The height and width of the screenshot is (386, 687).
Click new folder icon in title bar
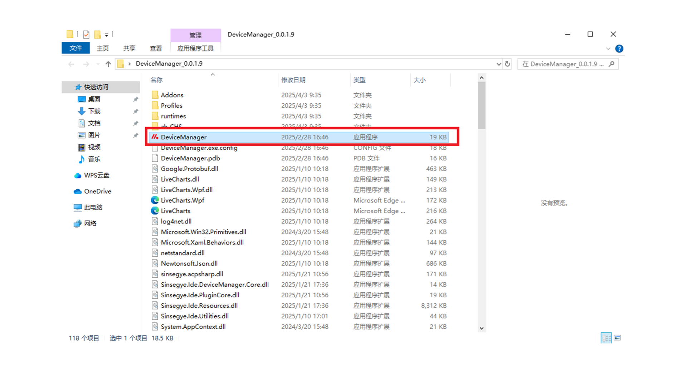97,34
